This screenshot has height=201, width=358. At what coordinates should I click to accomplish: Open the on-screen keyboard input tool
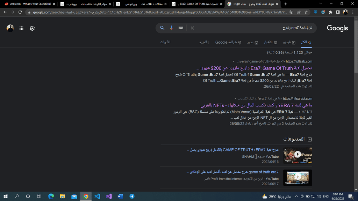click(181, 28)
